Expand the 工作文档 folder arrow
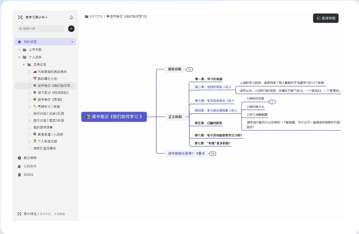 tap(19, 50)
